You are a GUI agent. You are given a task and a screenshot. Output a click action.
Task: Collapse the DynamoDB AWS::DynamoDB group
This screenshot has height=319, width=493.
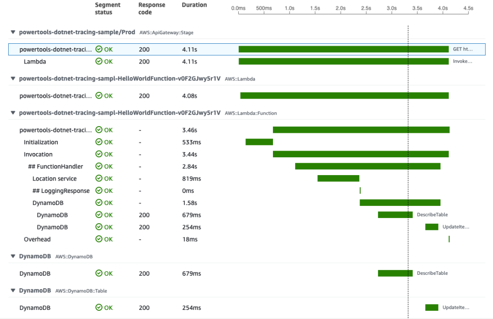(13, 256)
